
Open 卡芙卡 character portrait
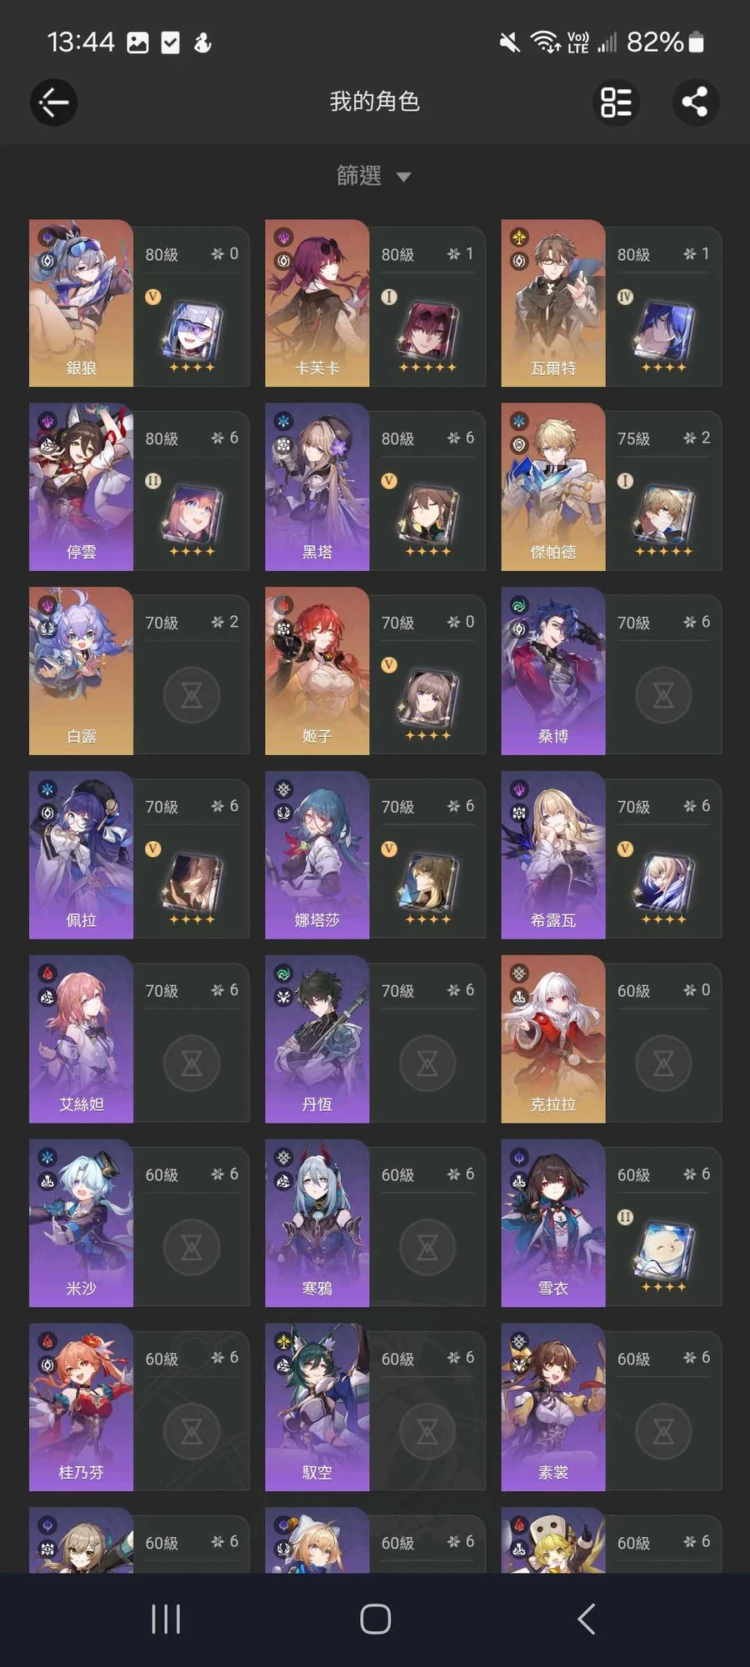pos(317,303)
